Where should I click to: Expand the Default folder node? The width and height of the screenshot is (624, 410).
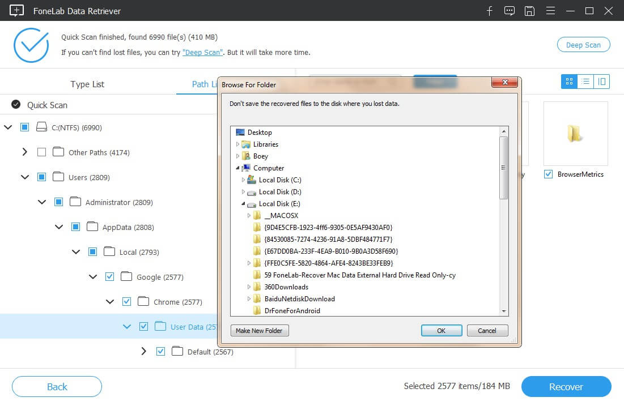point(143,351)
